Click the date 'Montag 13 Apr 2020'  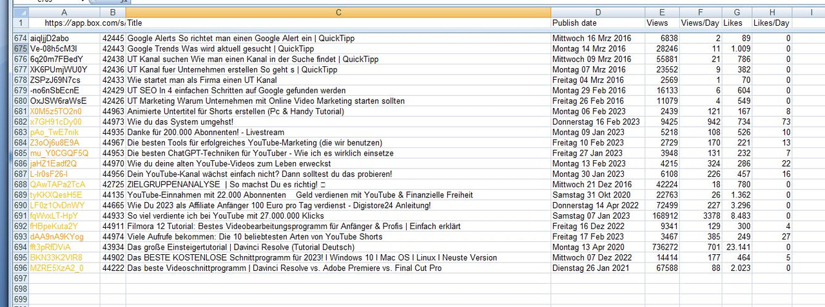coord(588,247)
